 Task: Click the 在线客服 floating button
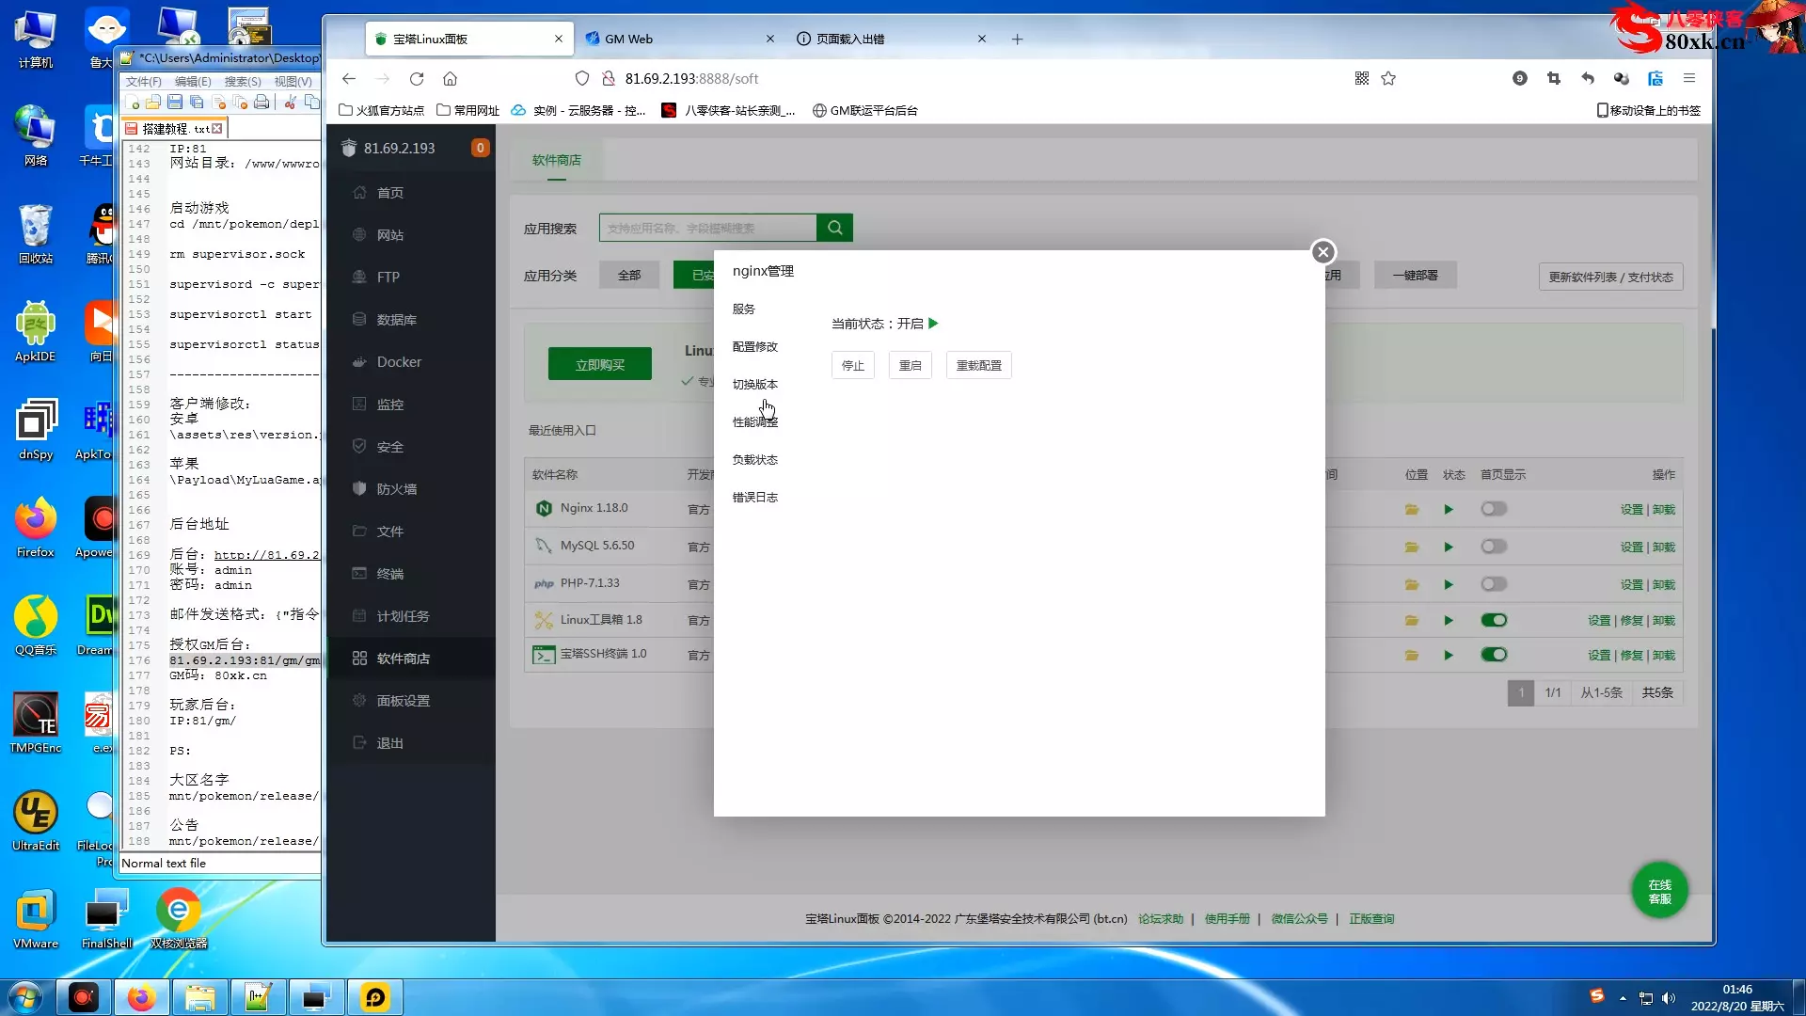(1659, 891)
